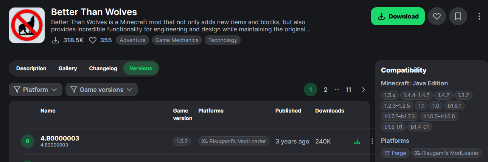Click the R release channel badge

coord(27,142)
